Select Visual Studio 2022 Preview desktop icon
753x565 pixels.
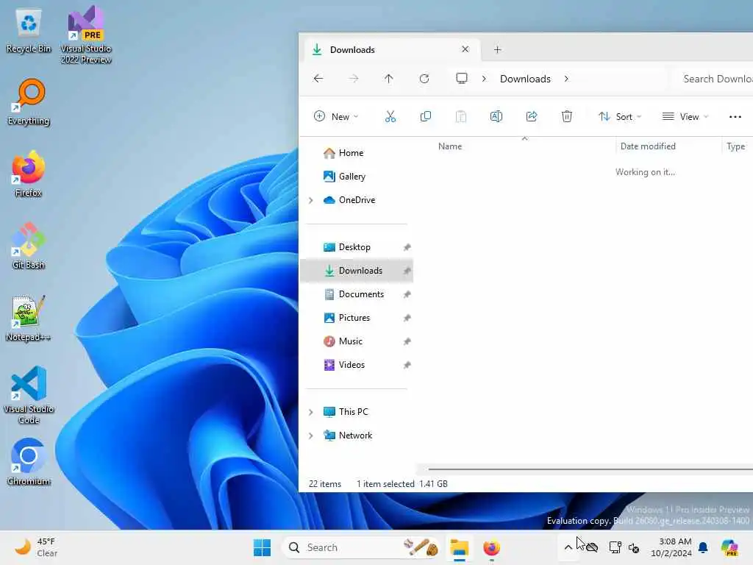[x=86, y=35]
